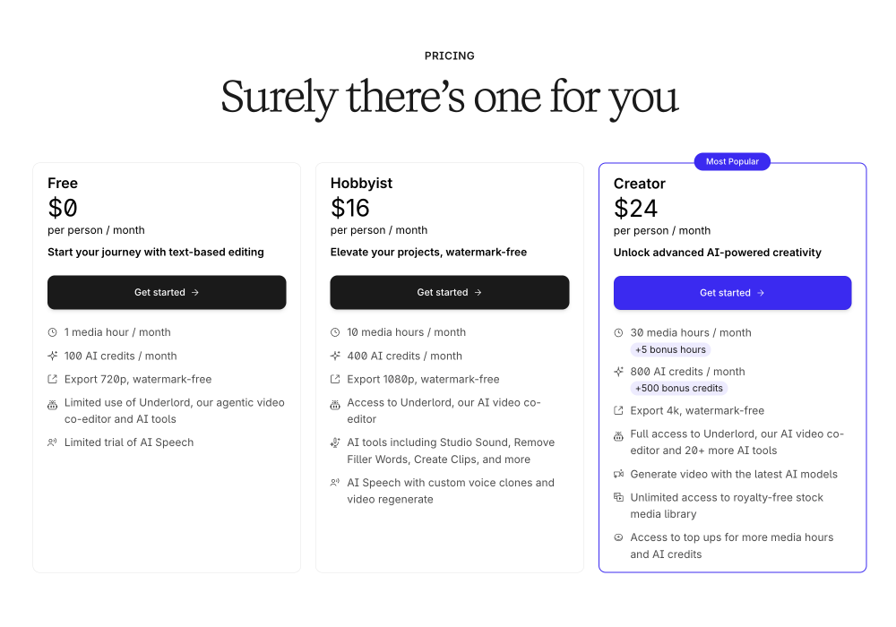Click the export icon beside Export 4k

coord(618,410)
